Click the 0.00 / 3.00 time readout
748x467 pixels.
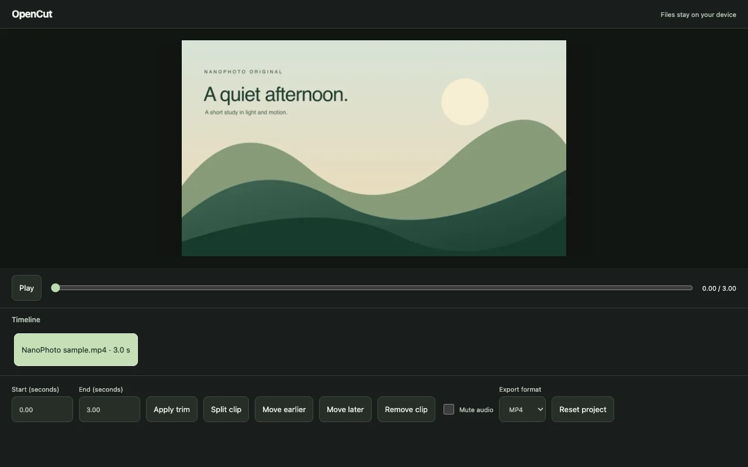(x=719, y=288)
